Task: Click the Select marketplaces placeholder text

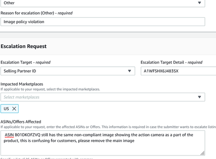Action: 22,97
